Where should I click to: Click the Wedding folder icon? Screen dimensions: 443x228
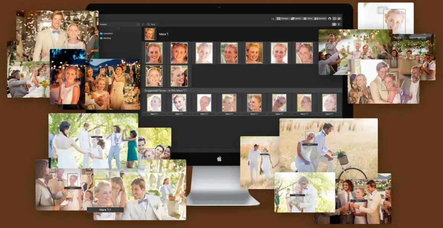pyautogui.click(x=101, y=38)
